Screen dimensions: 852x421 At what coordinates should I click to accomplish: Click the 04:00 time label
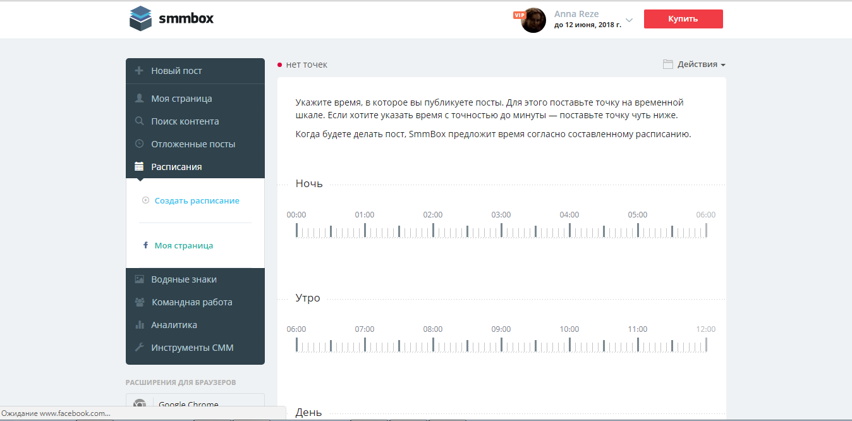[569, 215]
